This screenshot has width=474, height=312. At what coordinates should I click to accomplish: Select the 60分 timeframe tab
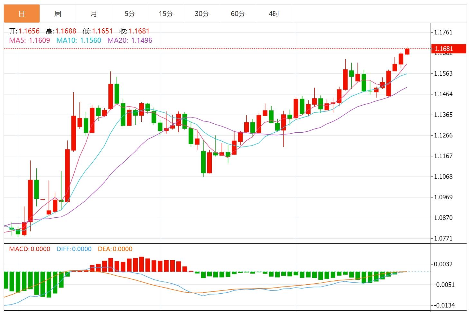coord(238,14)
